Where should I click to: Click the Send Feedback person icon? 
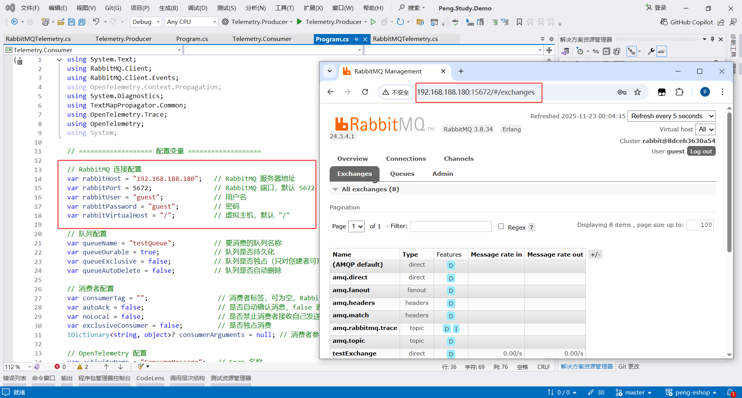pos(733,22)
